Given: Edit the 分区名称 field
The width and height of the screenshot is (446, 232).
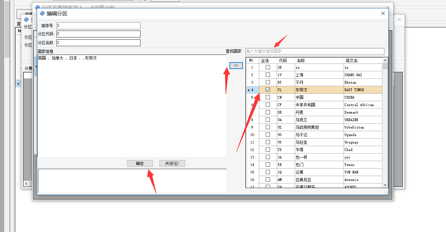Looking at the screenshot, I should coord(98,43).
